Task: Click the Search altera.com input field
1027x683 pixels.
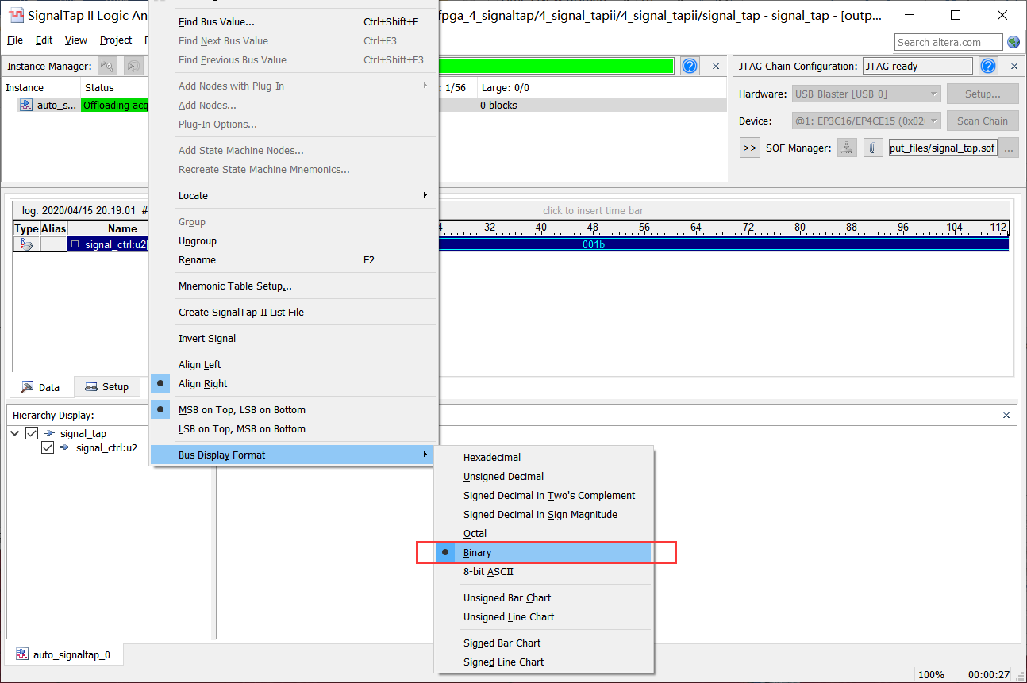Action: click(x=948, y=42)
